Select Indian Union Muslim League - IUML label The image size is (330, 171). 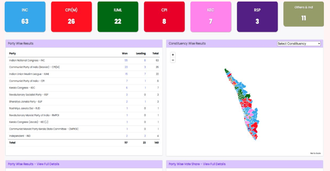29,74
